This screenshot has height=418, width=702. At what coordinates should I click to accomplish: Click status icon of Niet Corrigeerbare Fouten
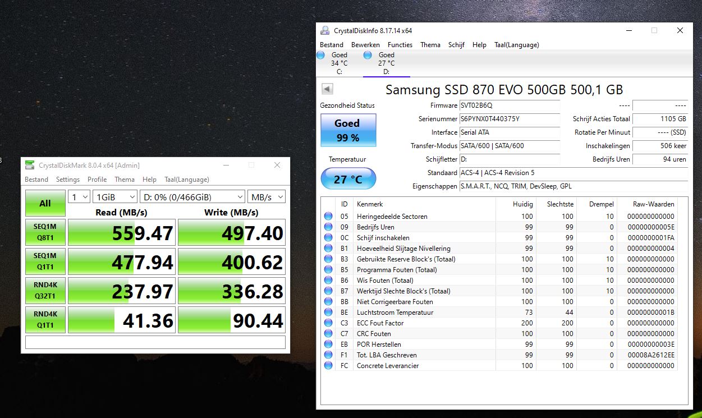click(x=328, y=302)
